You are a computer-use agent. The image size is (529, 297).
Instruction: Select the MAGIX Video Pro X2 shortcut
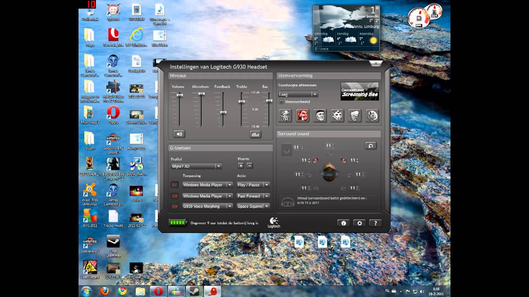coord(113,92)
